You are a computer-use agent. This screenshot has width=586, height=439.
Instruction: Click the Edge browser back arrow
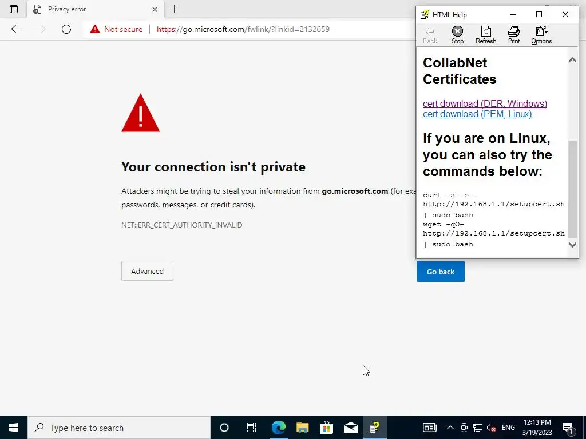coord(15,29)
